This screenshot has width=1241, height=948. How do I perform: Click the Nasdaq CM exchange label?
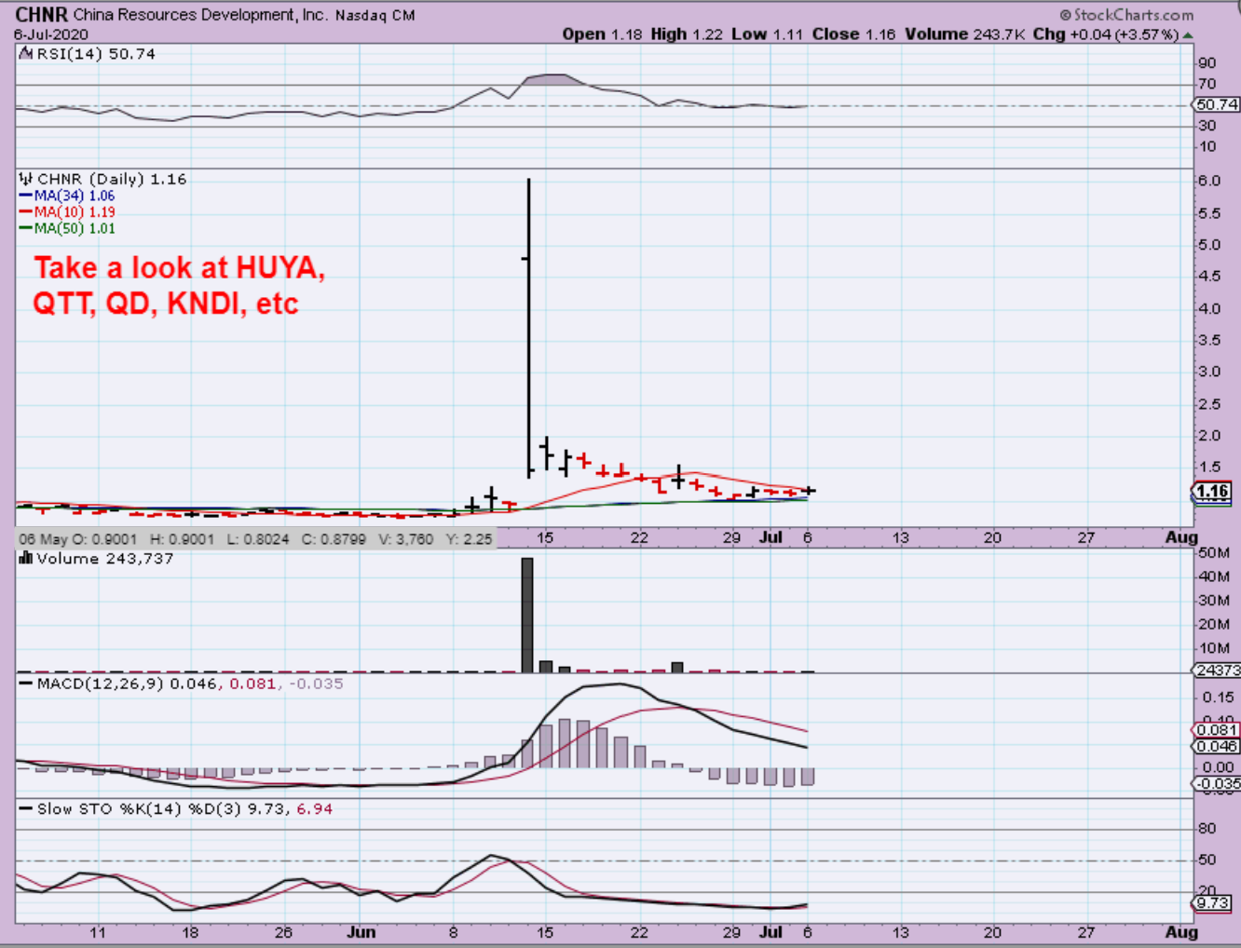tap(375, 16)
